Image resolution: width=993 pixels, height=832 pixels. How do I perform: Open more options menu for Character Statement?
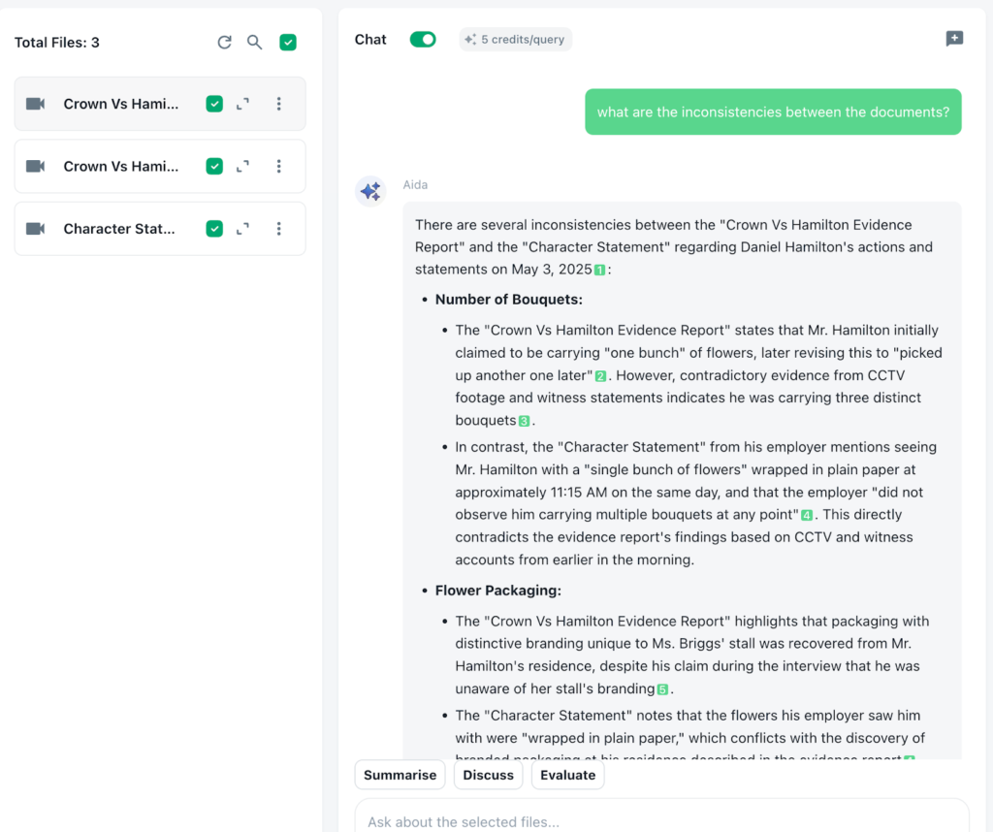click(279, 229)
